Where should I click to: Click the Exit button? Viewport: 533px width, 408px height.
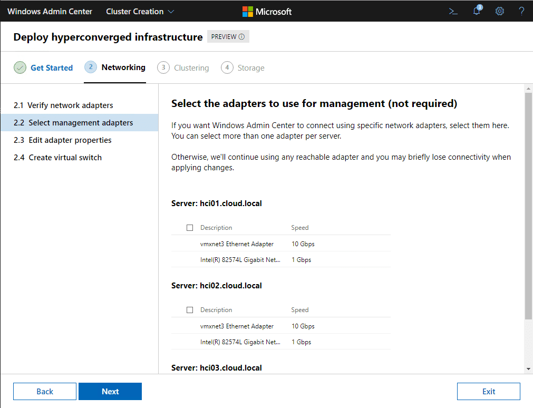point(488,391)
